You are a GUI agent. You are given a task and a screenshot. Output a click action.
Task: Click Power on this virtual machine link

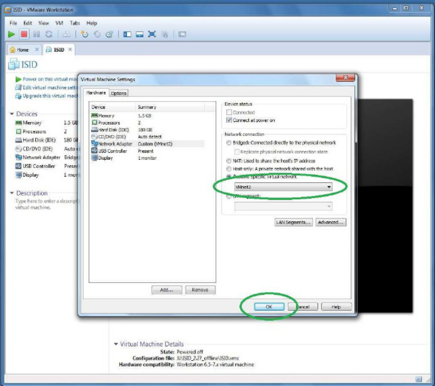pyautogui.click(x=46, y=79)
